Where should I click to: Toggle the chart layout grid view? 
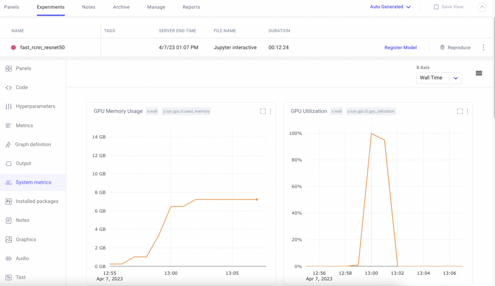[479, 73]
